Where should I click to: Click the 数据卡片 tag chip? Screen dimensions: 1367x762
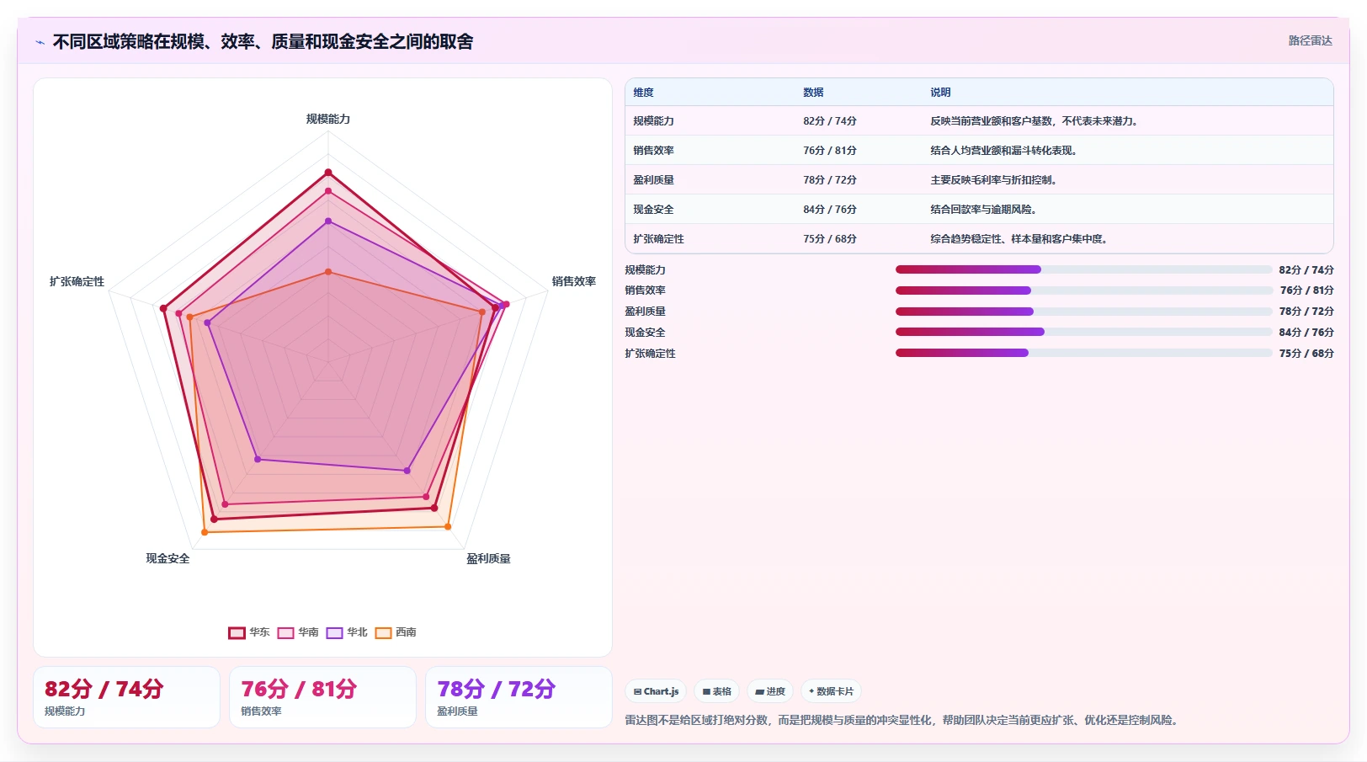pyautogui.click(x=831, y=691)
